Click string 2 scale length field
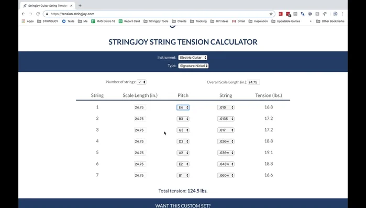Screen dimensions: 366x208 [x=140, y=118]
